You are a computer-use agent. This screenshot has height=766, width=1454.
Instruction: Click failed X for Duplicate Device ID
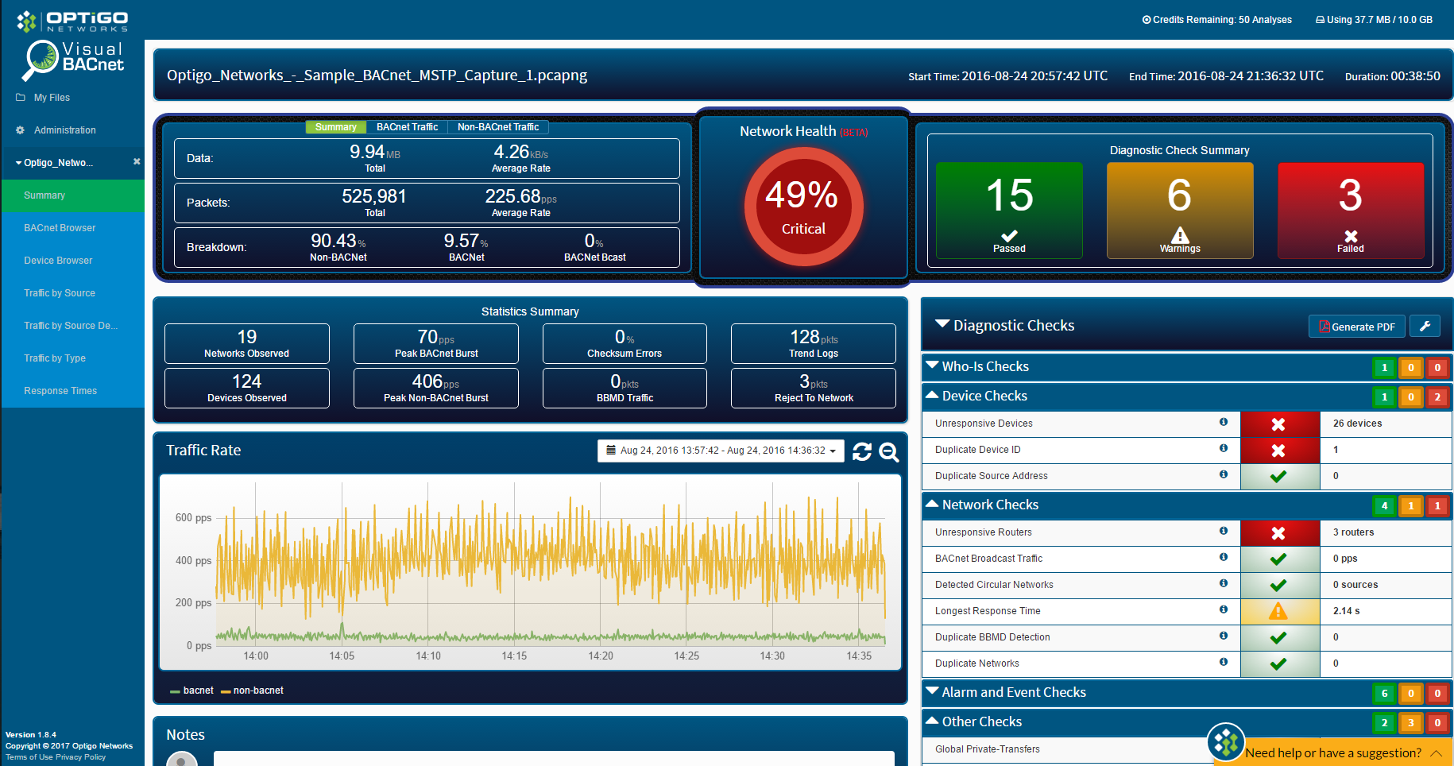pyautogui.click(x=1278, y=451)
